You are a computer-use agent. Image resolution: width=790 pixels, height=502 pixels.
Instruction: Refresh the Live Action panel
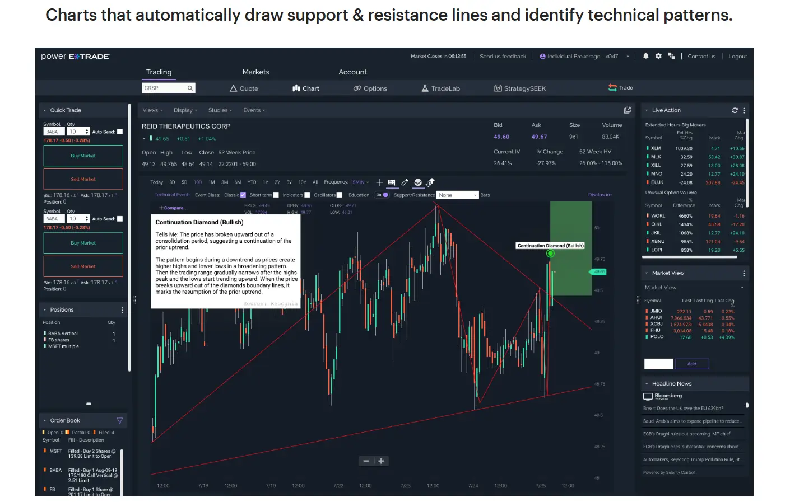(x=735, y=110)
